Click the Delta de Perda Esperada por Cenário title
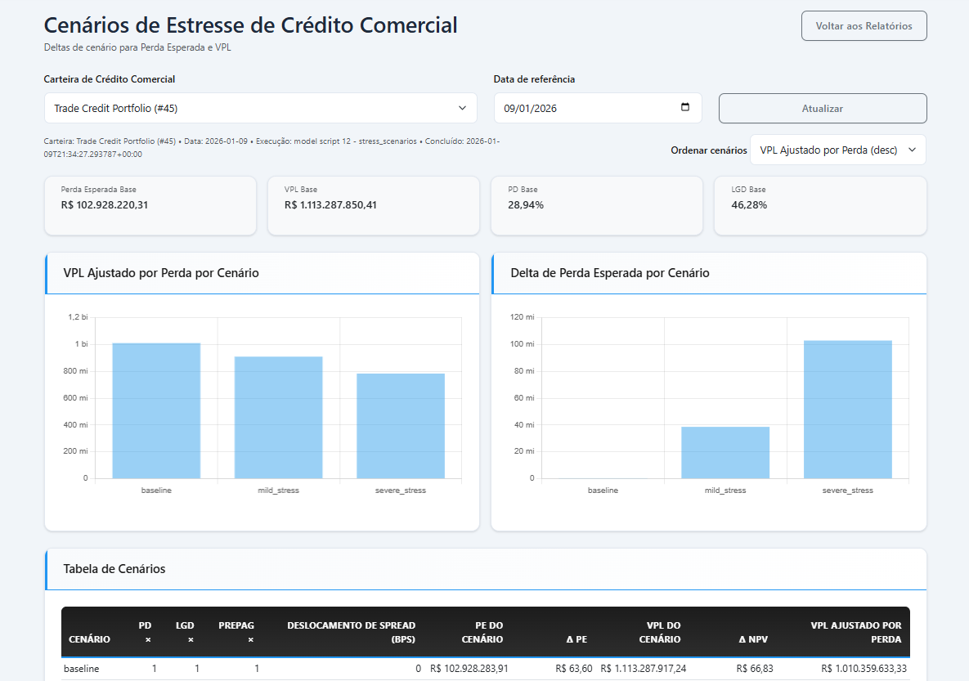 [610, 273]
